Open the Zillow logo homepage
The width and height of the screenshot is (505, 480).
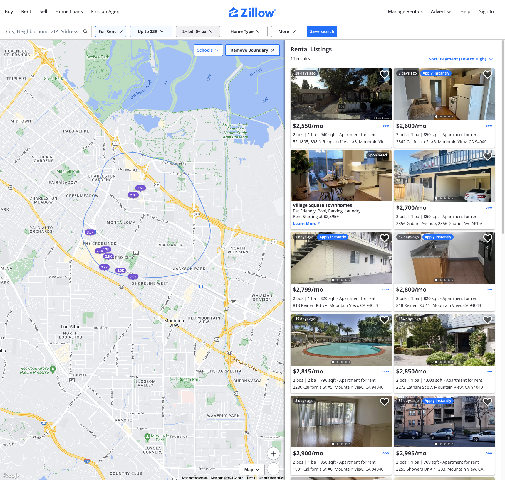[252, 12]
